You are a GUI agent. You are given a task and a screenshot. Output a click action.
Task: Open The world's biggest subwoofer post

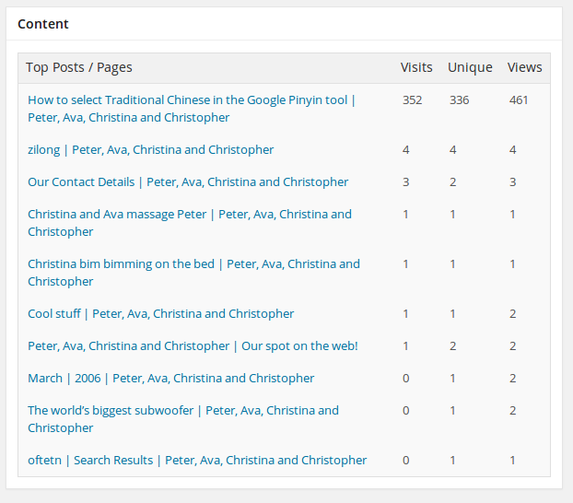[x=183, y=419]
